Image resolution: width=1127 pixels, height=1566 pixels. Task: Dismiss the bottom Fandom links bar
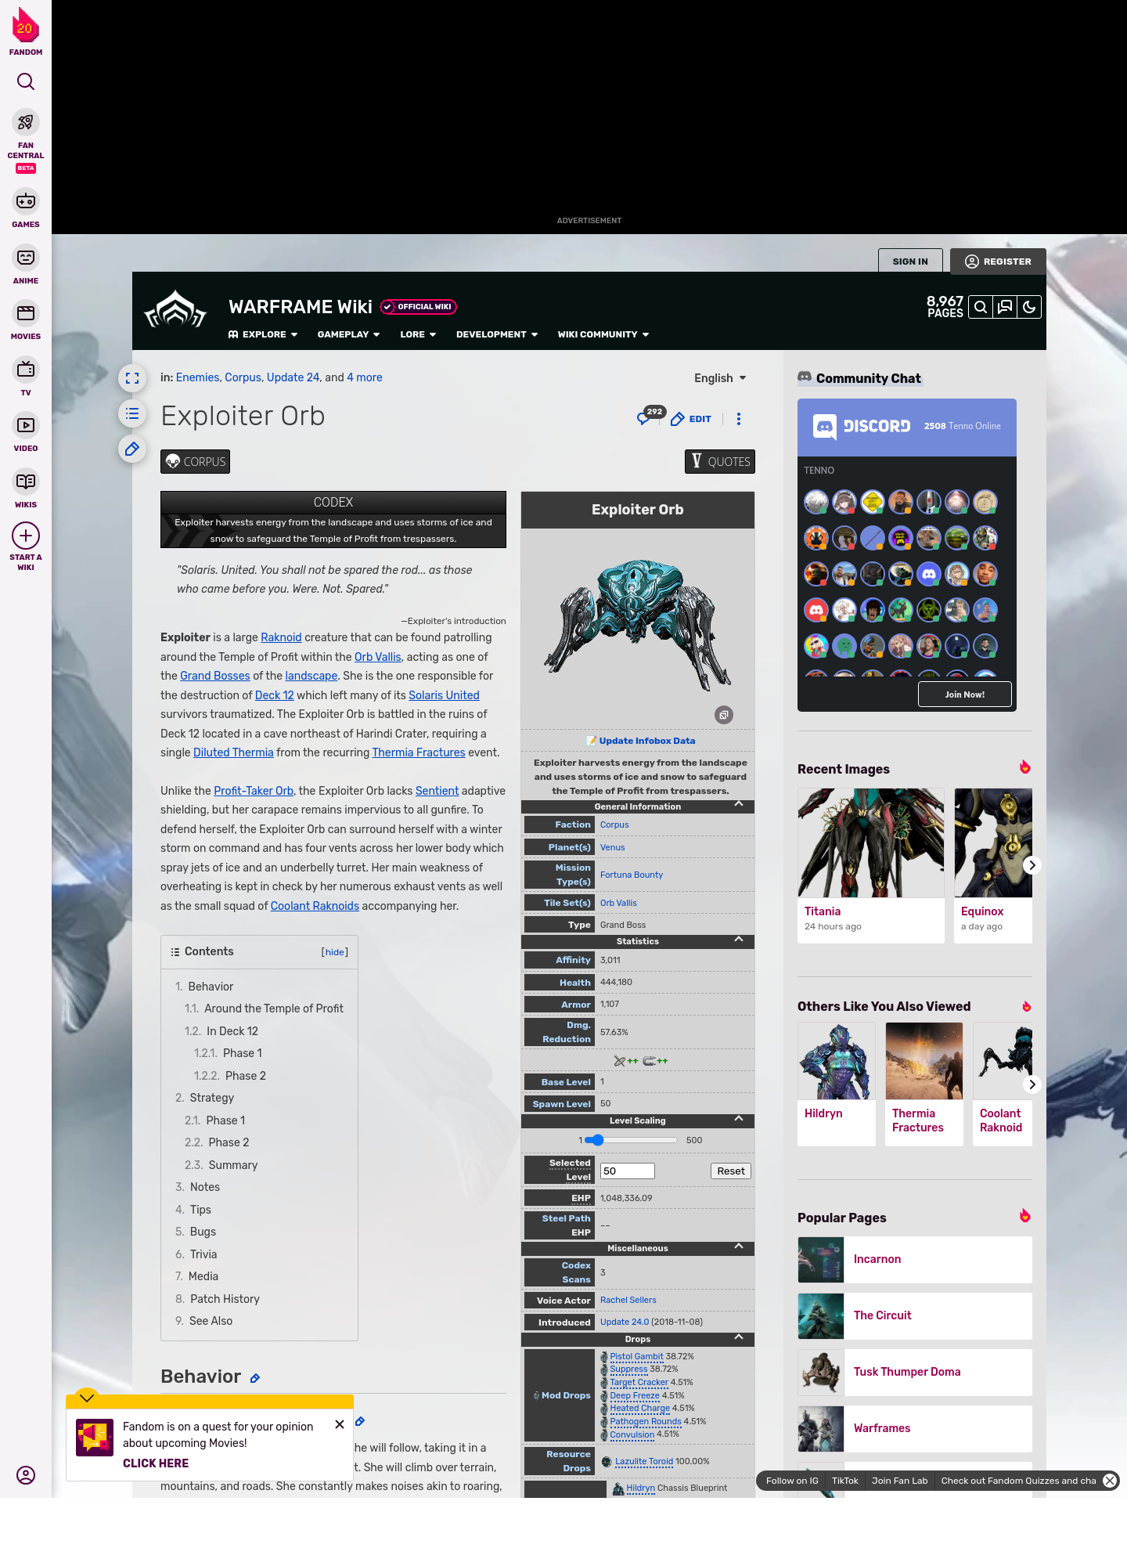1110,1481
